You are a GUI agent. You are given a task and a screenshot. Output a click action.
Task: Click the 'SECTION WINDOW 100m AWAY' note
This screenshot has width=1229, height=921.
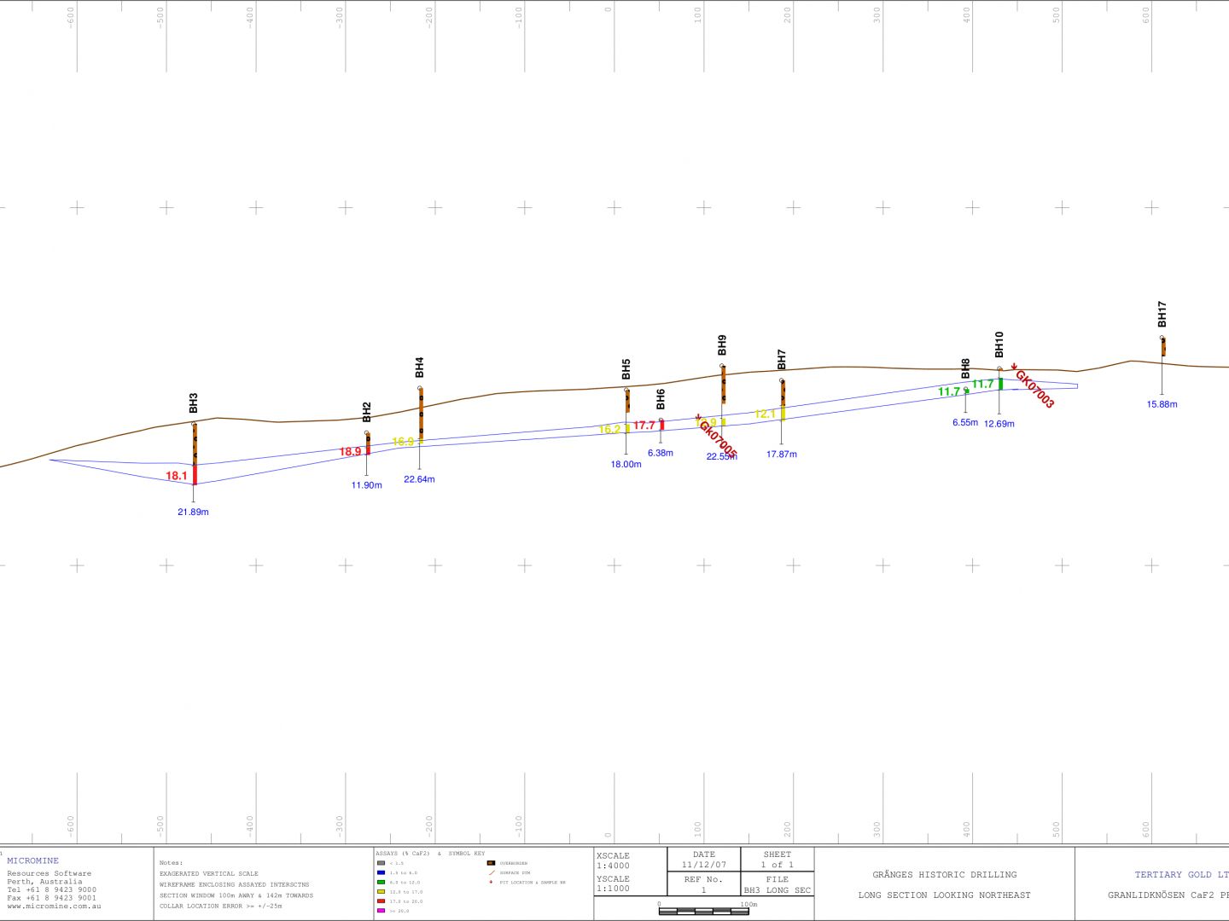click(236, 895)
